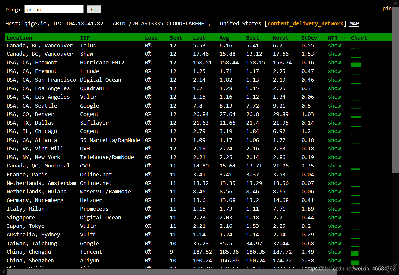Click the Avg column header
The height and width of the screenshot is (275, 399).
224,38
